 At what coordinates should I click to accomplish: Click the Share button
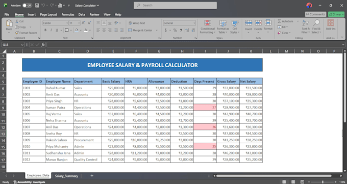(x=336, y=14)
